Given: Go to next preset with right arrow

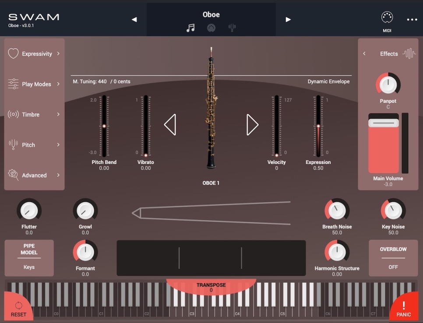Looking at the screenshot, I should point(288,19).
